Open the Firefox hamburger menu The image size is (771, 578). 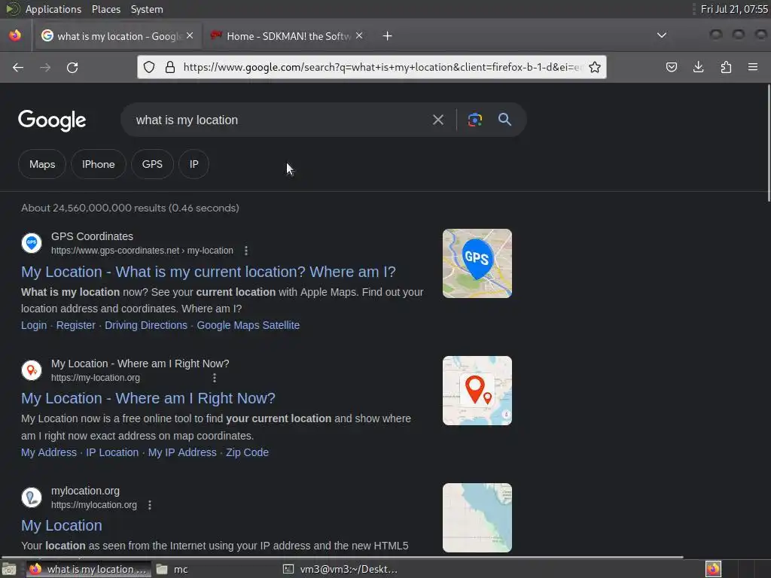point(753,67)
